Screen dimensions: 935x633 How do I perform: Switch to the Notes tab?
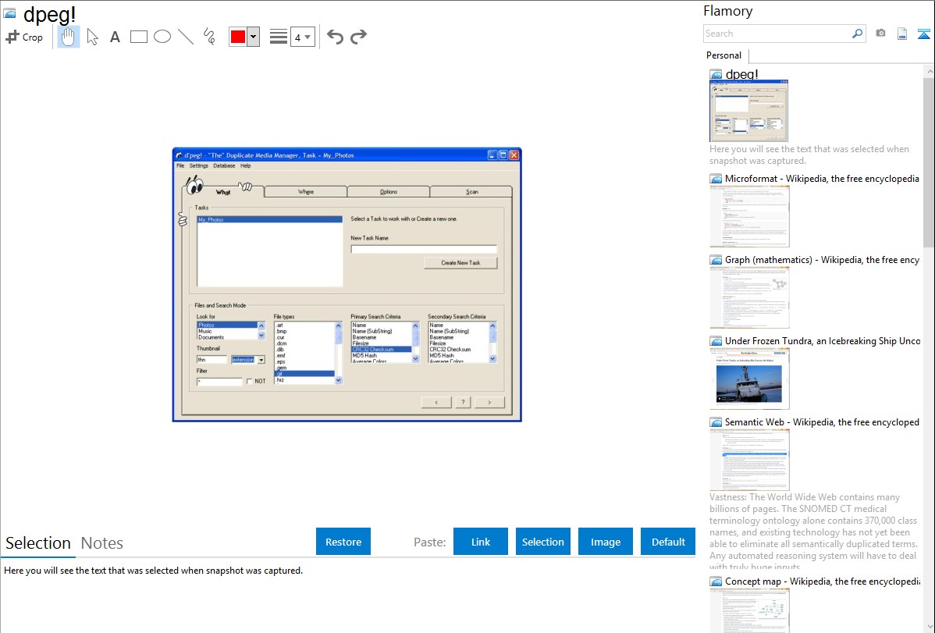coord(102,543)
